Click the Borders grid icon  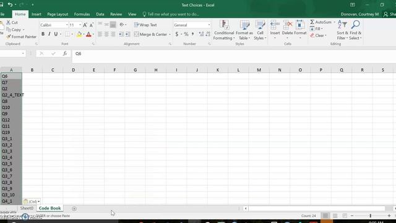[x=67, y=34]
